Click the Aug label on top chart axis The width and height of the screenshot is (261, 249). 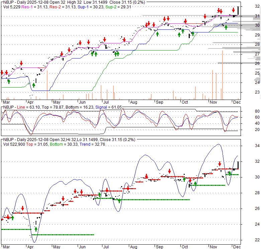click(x=133, y=102)
